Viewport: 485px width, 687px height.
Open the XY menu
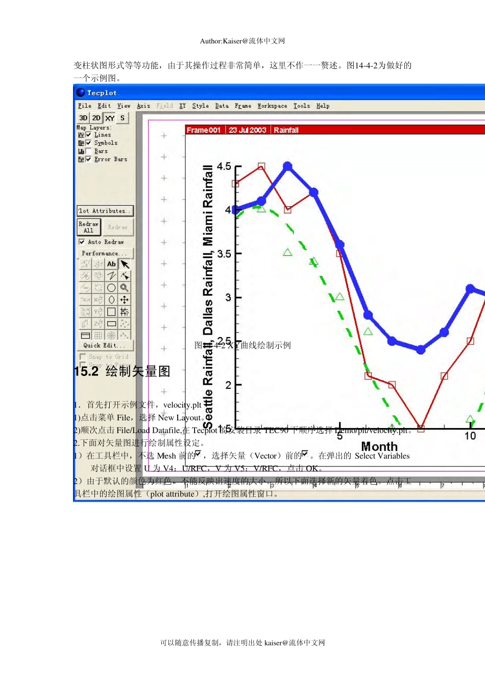(182, 106)
